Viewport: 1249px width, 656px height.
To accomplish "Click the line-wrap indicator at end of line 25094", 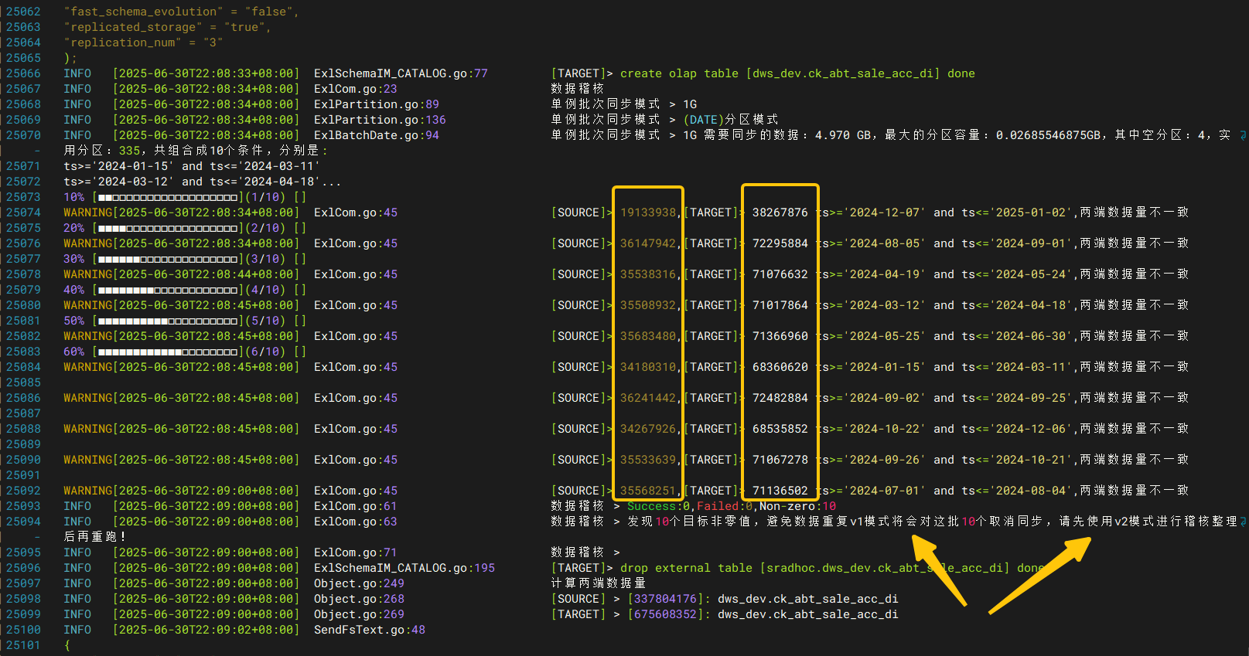I will [1243, 522].
